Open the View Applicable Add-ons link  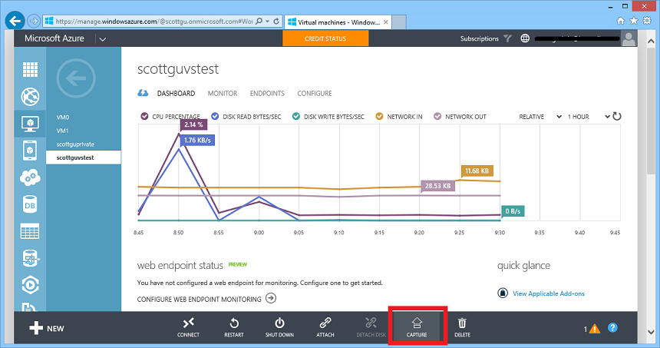click(549, 293)
